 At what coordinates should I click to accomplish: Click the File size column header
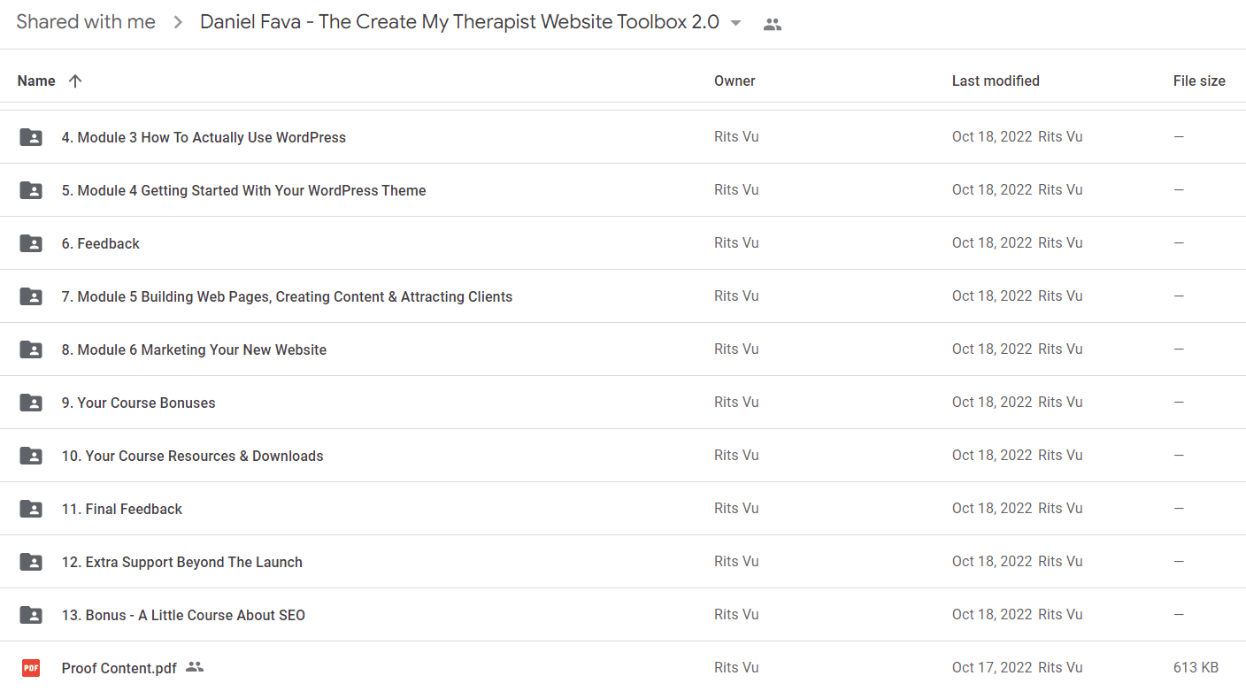[x=1199, y=81]
